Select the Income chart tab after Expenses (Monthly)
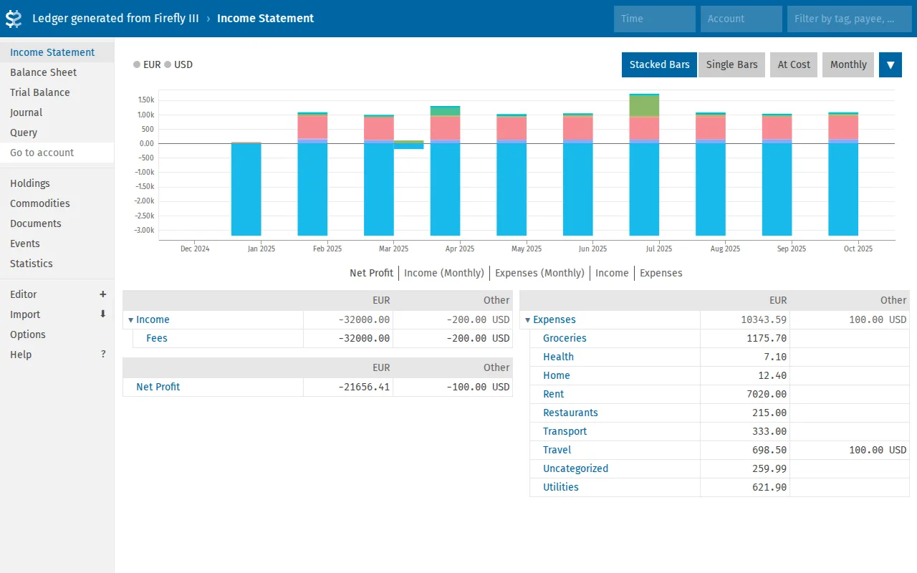 612,273
